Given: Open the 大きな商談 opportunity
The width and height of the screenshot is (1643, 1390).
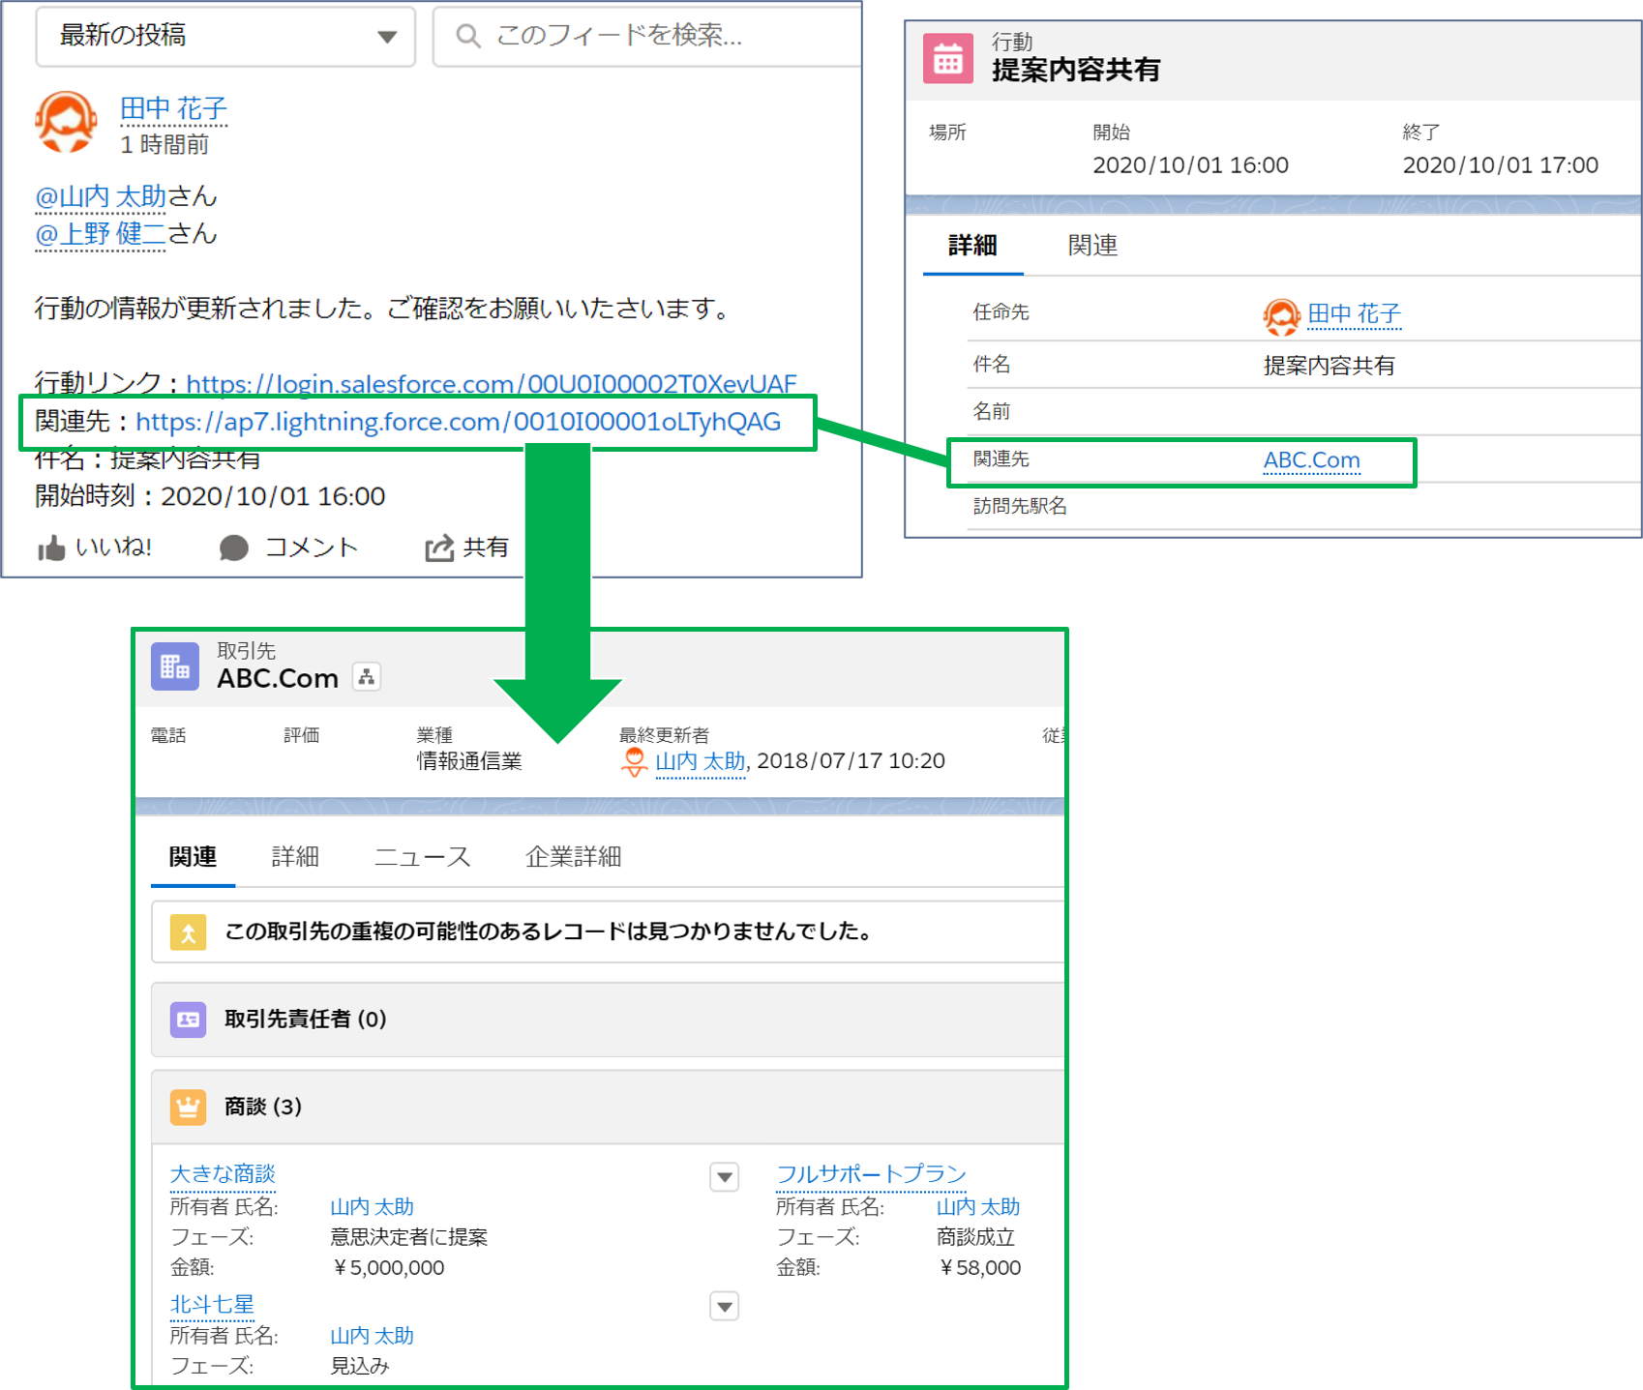Looking at the screenshot, I should [223, 1174].
